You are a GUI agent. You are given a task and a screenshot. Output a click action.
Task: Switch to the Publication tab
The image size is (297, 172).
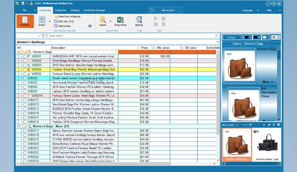[61, 10]
